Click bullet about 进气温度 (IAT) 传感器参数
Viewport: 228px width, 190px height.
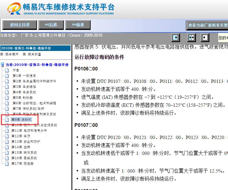[x=147, y=97]
